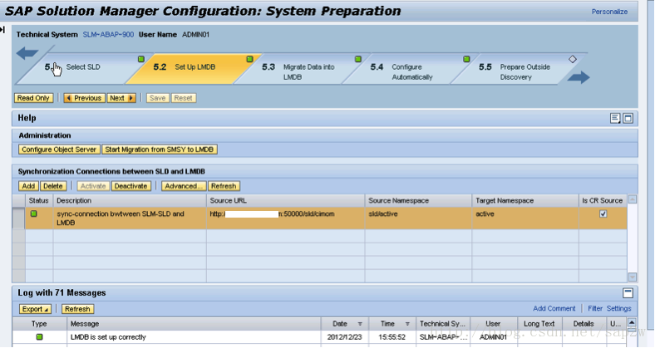
Task: Click the 'LMDB is set up correctly' message
Action: tap(108, 336)
